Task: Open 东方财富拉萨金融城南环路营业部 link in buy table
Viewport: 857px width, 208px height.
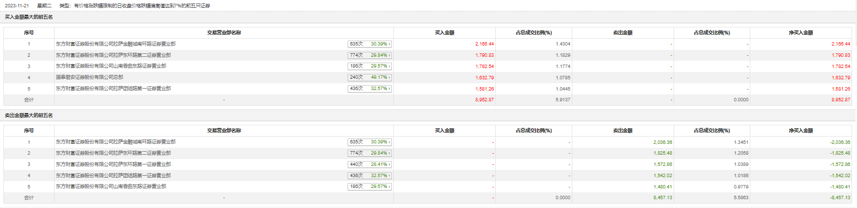Action: click(116, 44)
